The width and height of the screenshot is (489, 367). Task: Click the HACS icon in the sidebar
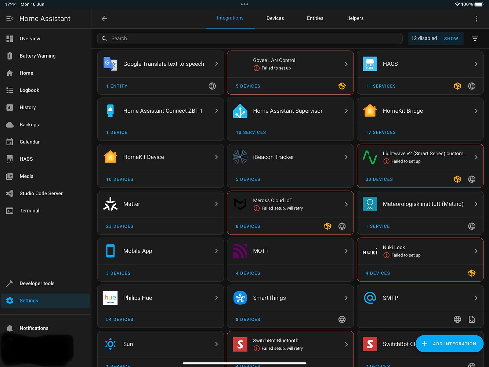tap(10, 159)
